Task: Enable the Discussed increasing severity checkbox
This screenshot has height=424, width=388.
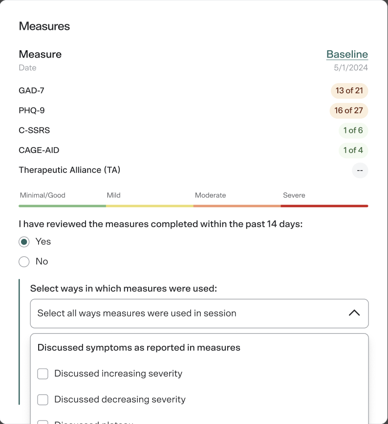Action: (43, 373)
